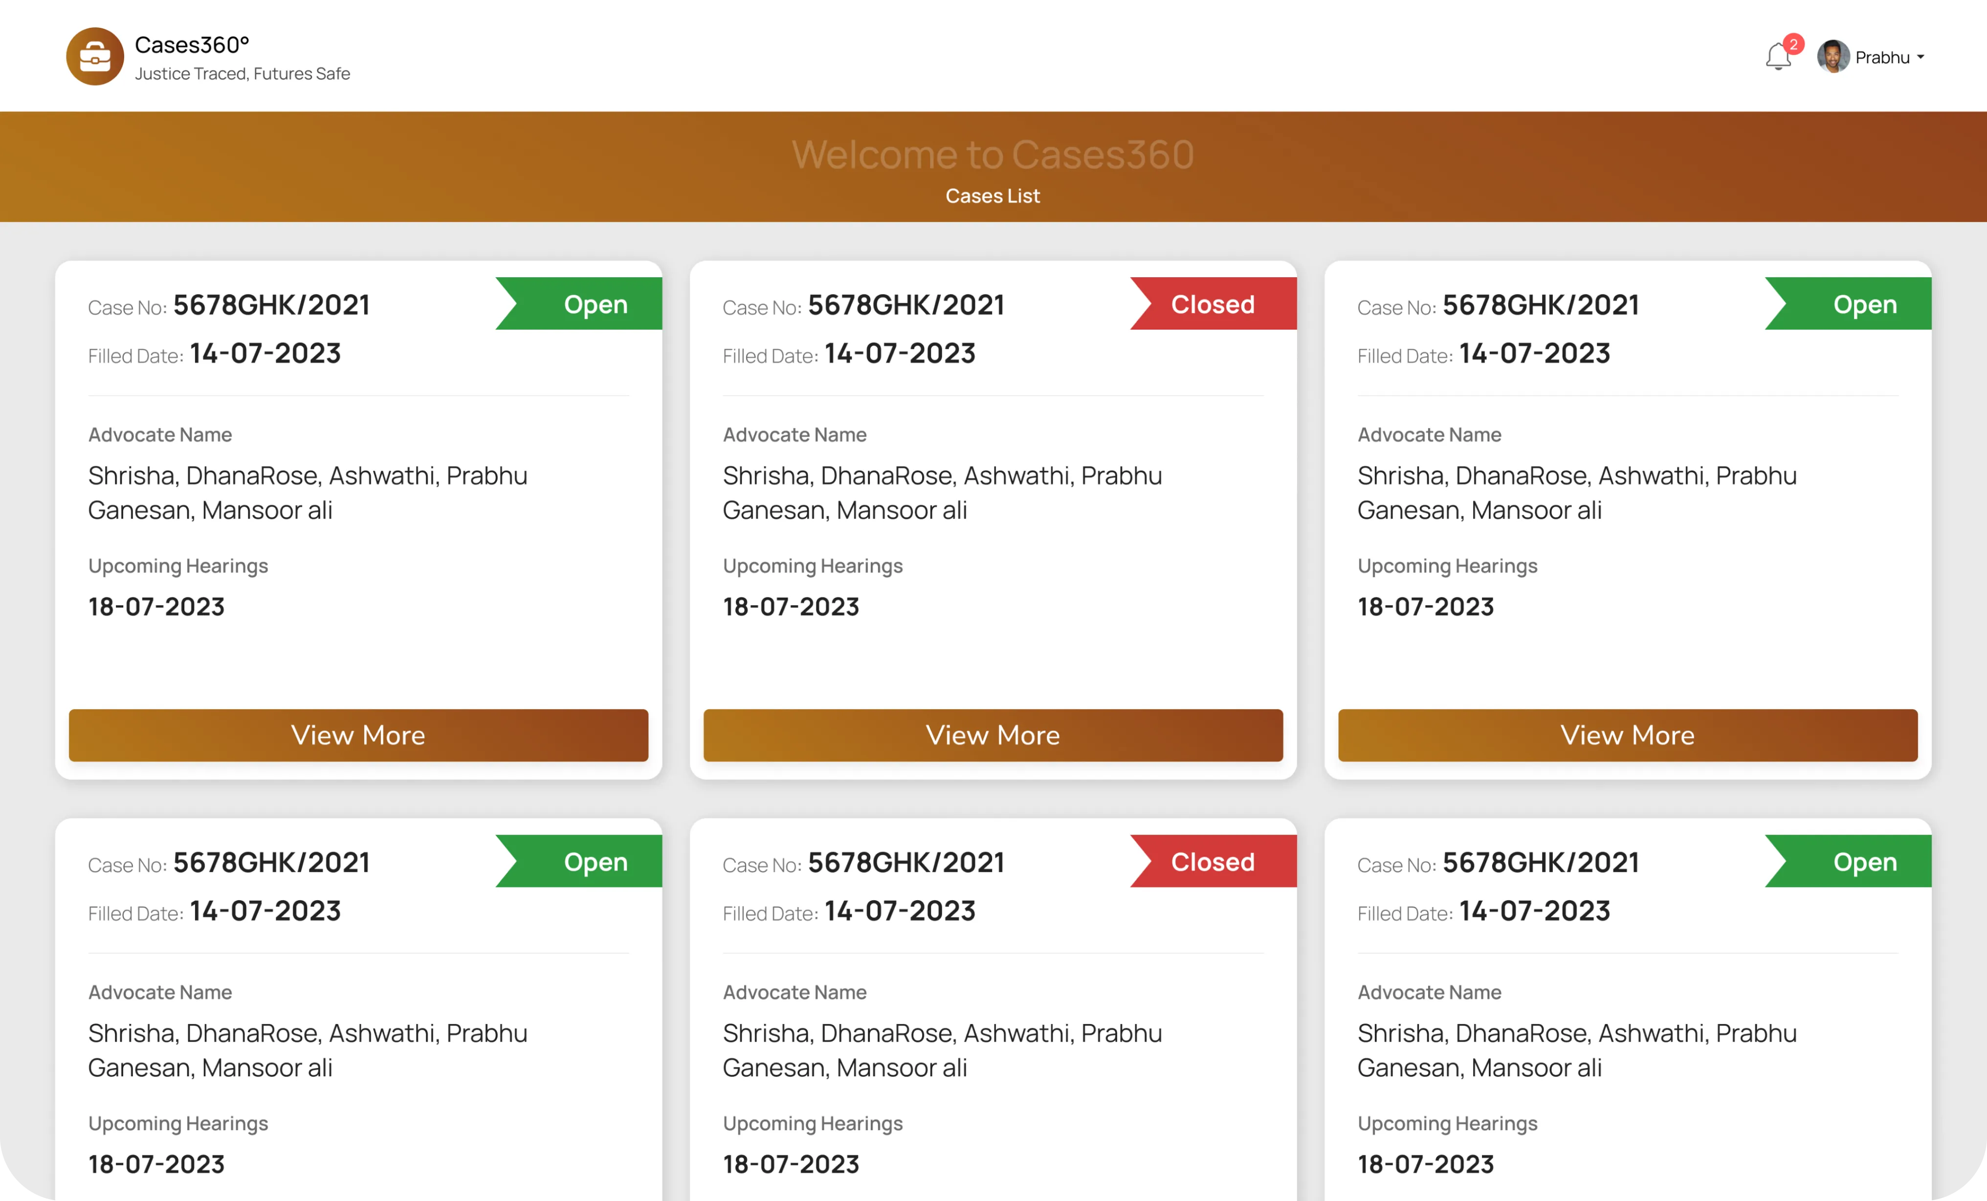Click case number on bottom-left card
1987x1201 pixels.
pos(271,862)
